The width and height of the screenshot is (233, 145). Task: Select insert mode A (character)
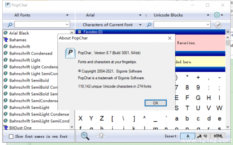click(188, 136)
